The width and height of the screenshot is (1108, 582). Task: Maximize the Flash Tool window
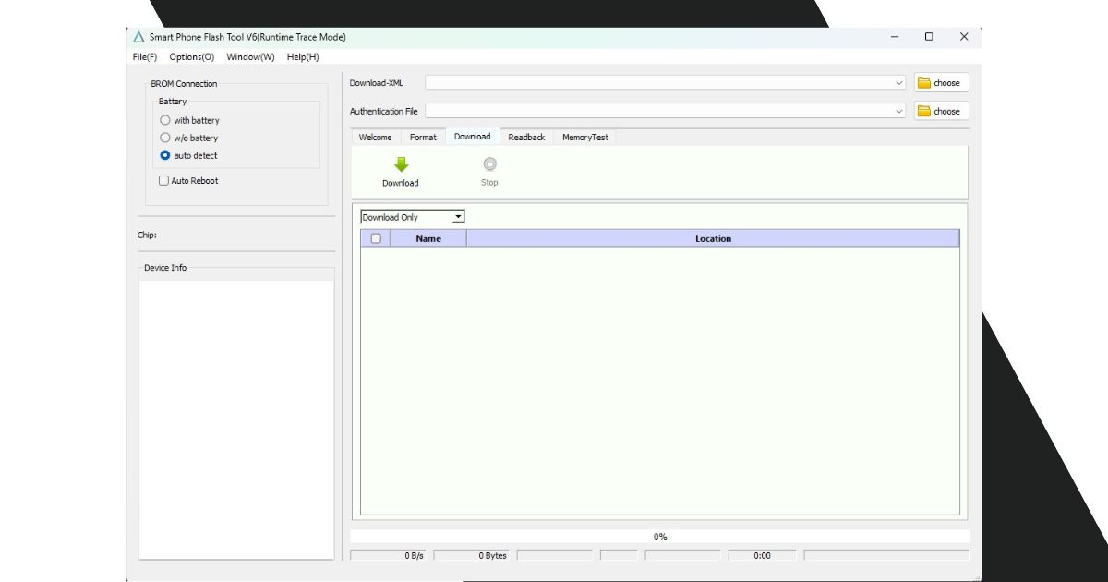point(929,37)
